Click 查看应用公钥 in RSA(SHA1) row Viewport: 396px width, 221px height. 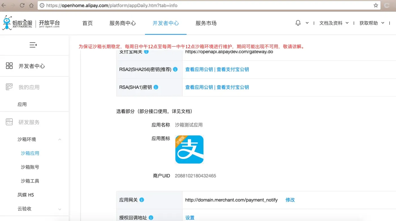click(x=199, y=87)
